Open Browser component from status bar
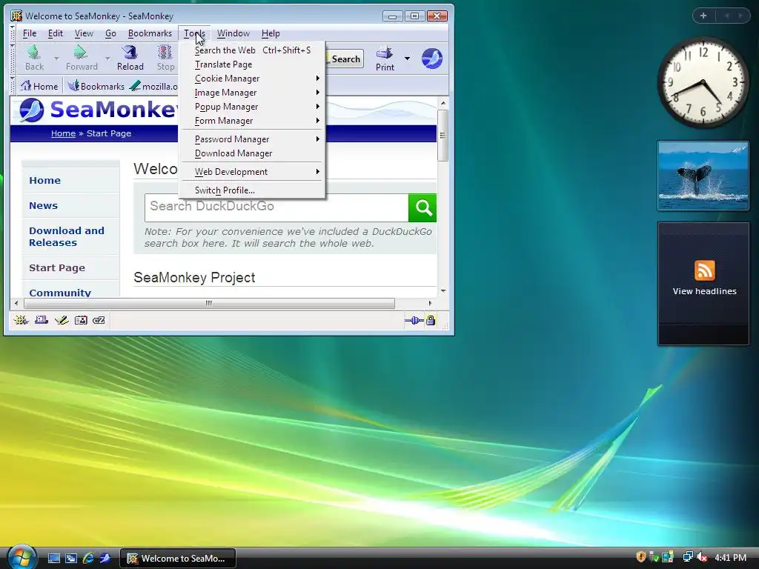The height and width of the screenshot is (569, 759). click(21, 320)
